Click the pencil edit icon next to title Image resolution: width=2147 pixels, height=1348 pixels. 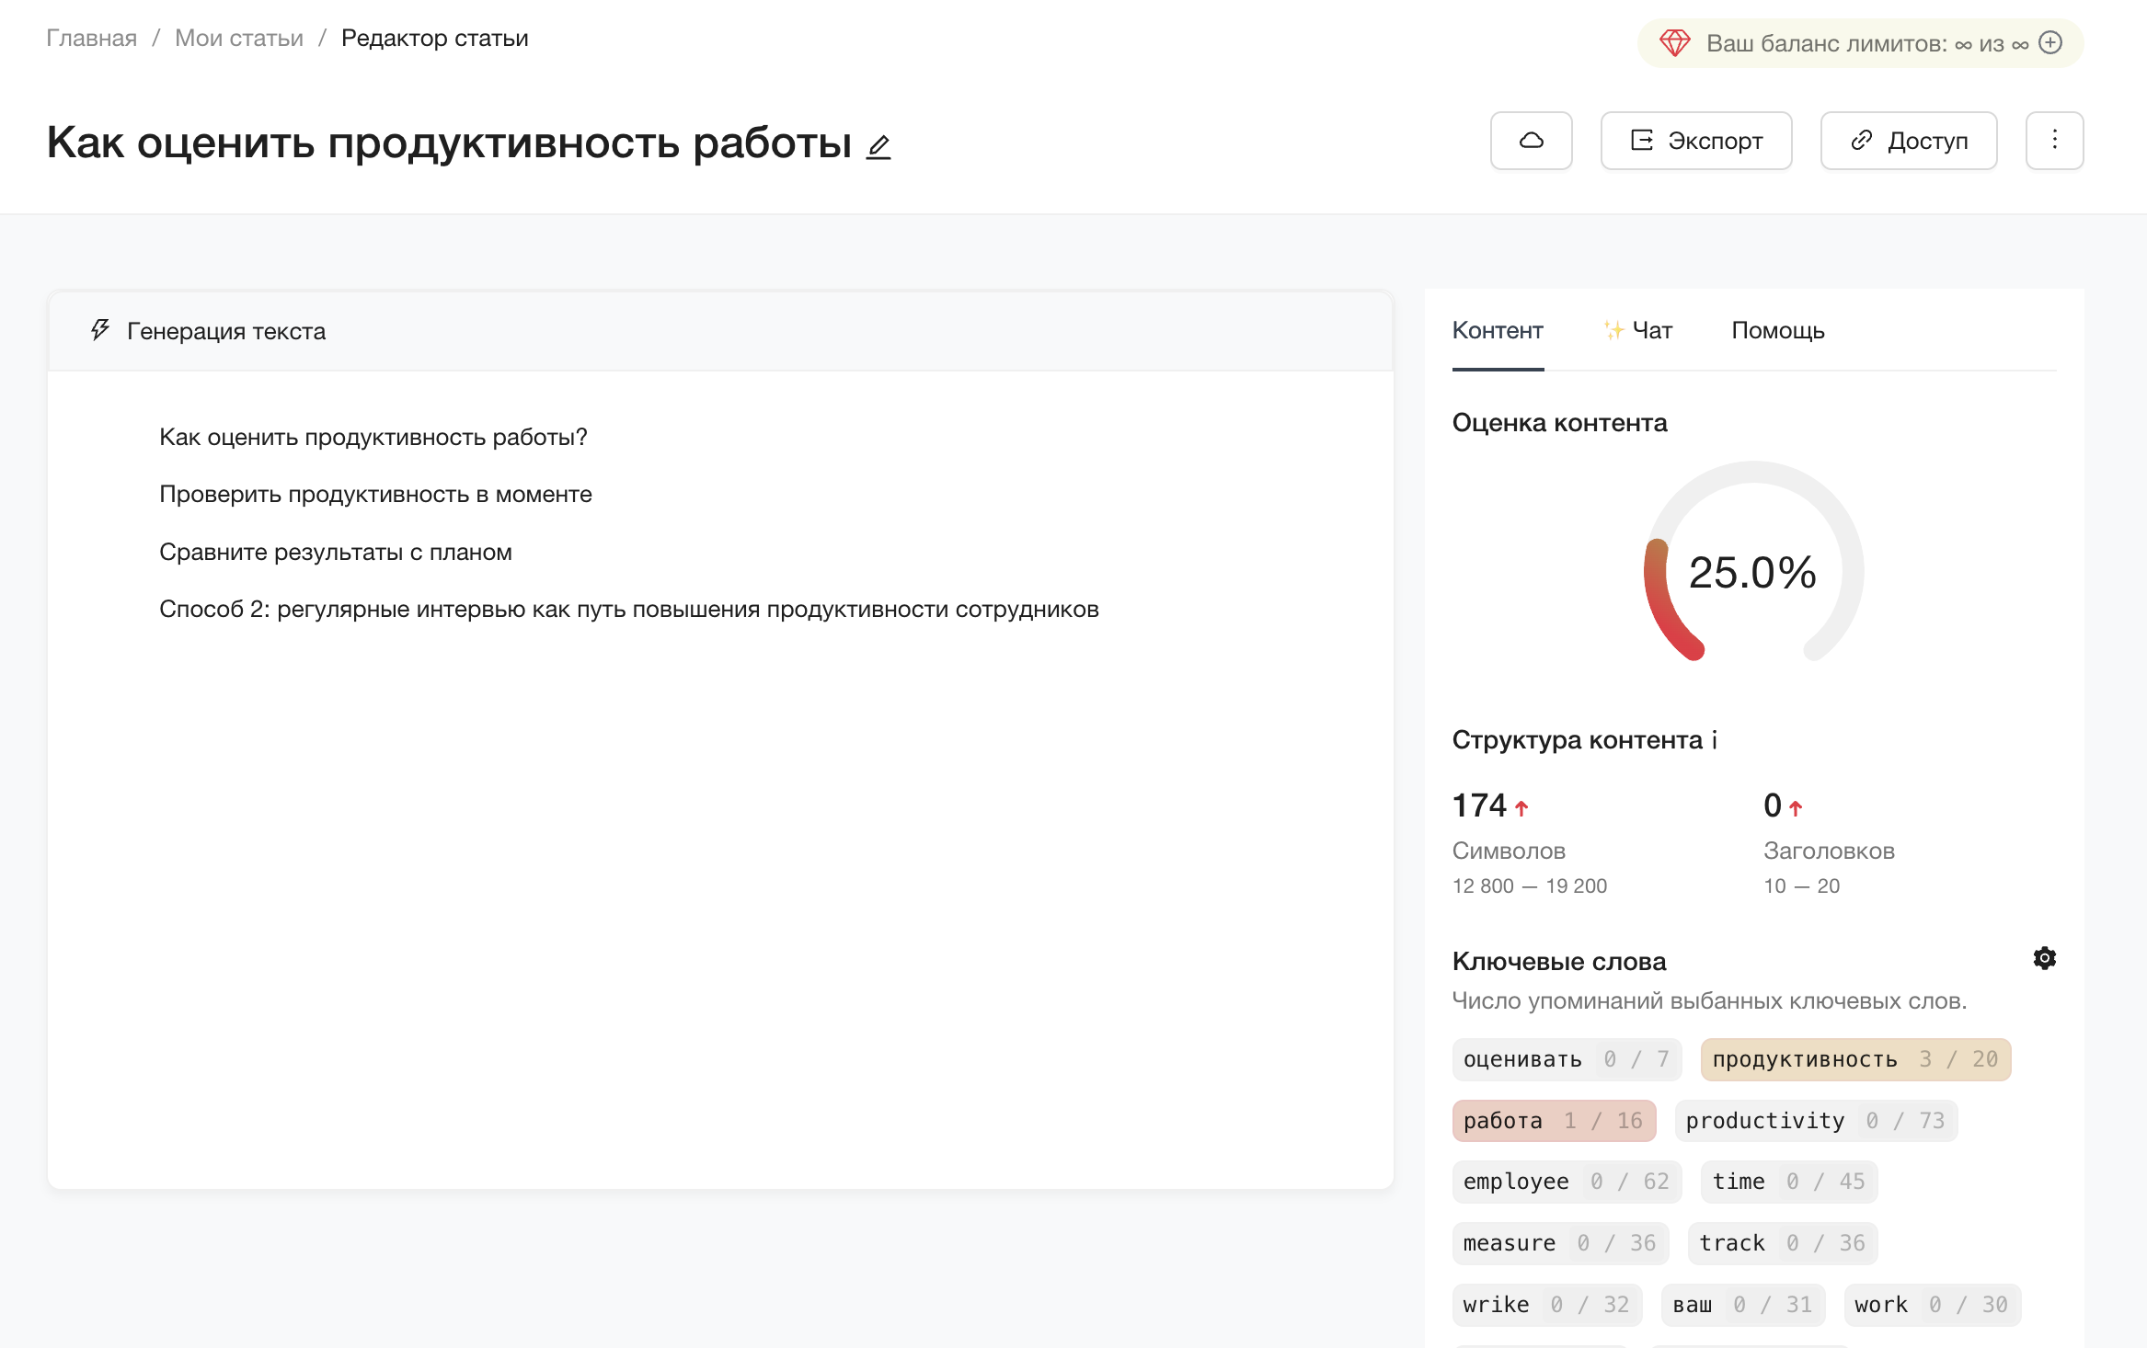tap(878, 146)
